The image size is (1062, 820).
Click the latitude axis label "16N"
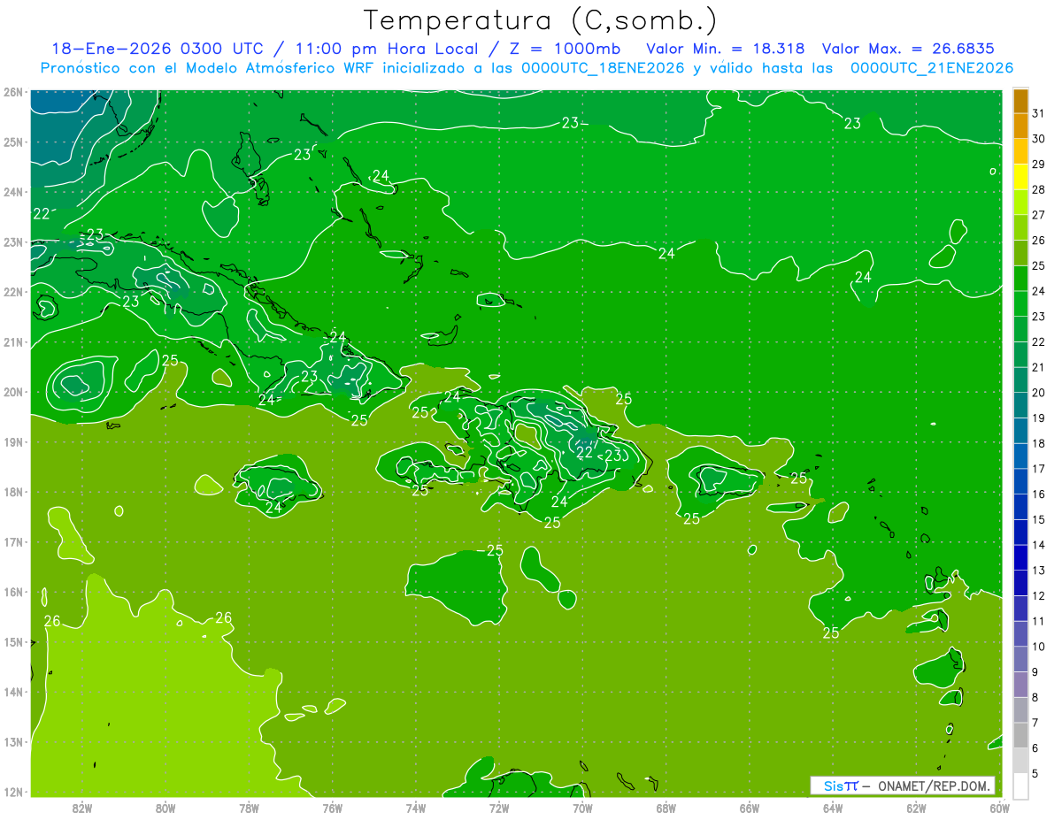pos(13,592)
